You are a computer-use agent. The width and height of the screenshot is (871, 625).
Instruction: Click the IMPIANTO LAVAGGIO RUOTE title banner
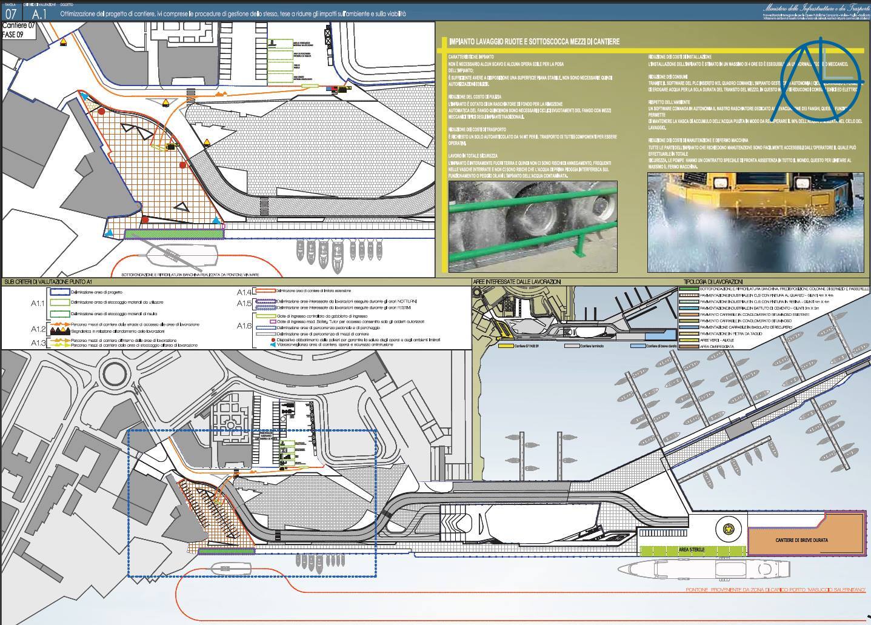coord(533,41)
